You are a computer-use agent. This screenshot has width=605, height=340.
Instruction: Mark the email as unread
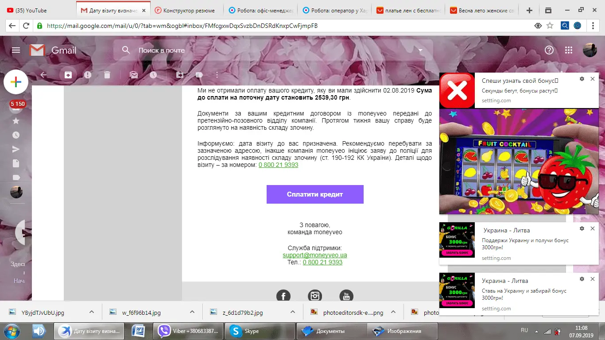(134, 75)
